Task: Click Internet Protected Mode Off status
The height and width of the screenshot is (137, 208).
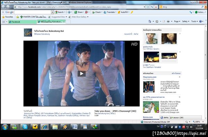Action: point(155,122)
